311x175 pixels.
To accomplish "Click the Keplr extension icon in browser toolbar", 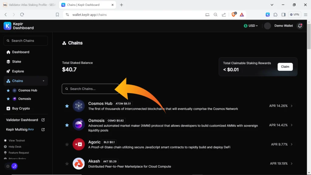I will pos(268,15).
